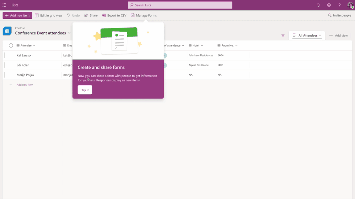The width and height of the screenshot is (355, 199).
Task: Click the Undo toolbar icon
Action: tap(73, 15)
